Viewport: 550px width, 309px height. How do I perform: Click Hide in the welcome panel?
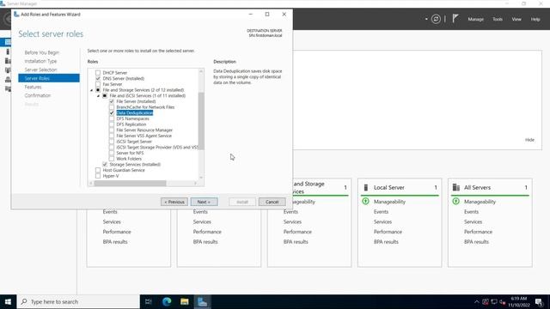pyautogui.click(x=529, y=140)
